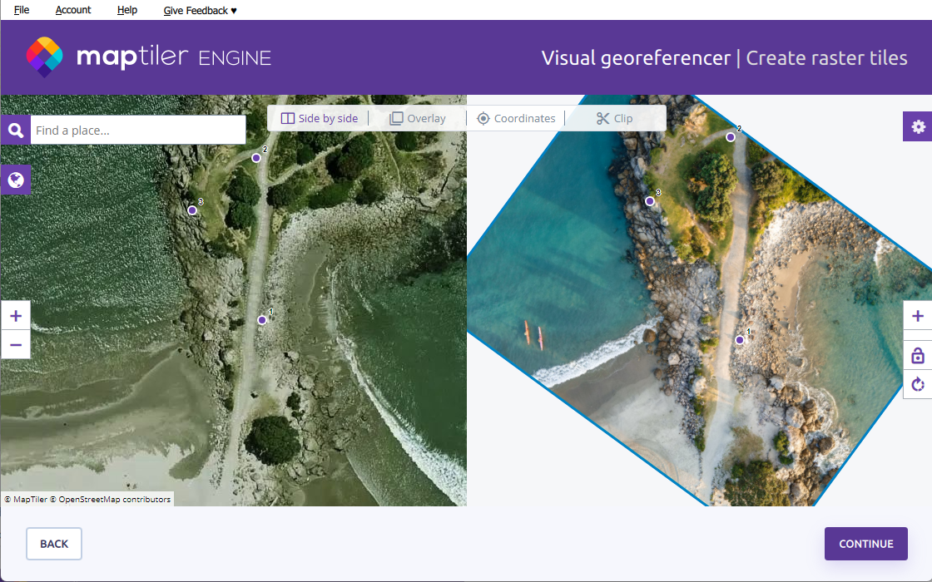932x582 pixels.
Task: Open the Account menu
Action: (73, 10)
